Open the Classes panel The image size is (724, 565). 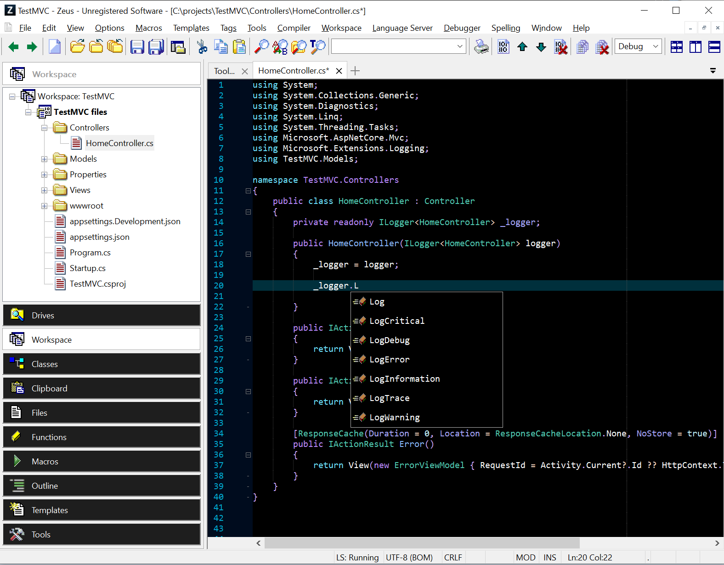102,364
